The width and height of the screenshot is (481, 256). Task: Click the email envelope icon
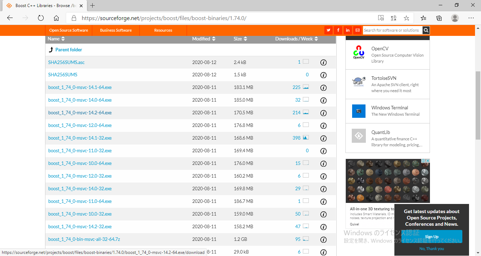tap(357, 30)
